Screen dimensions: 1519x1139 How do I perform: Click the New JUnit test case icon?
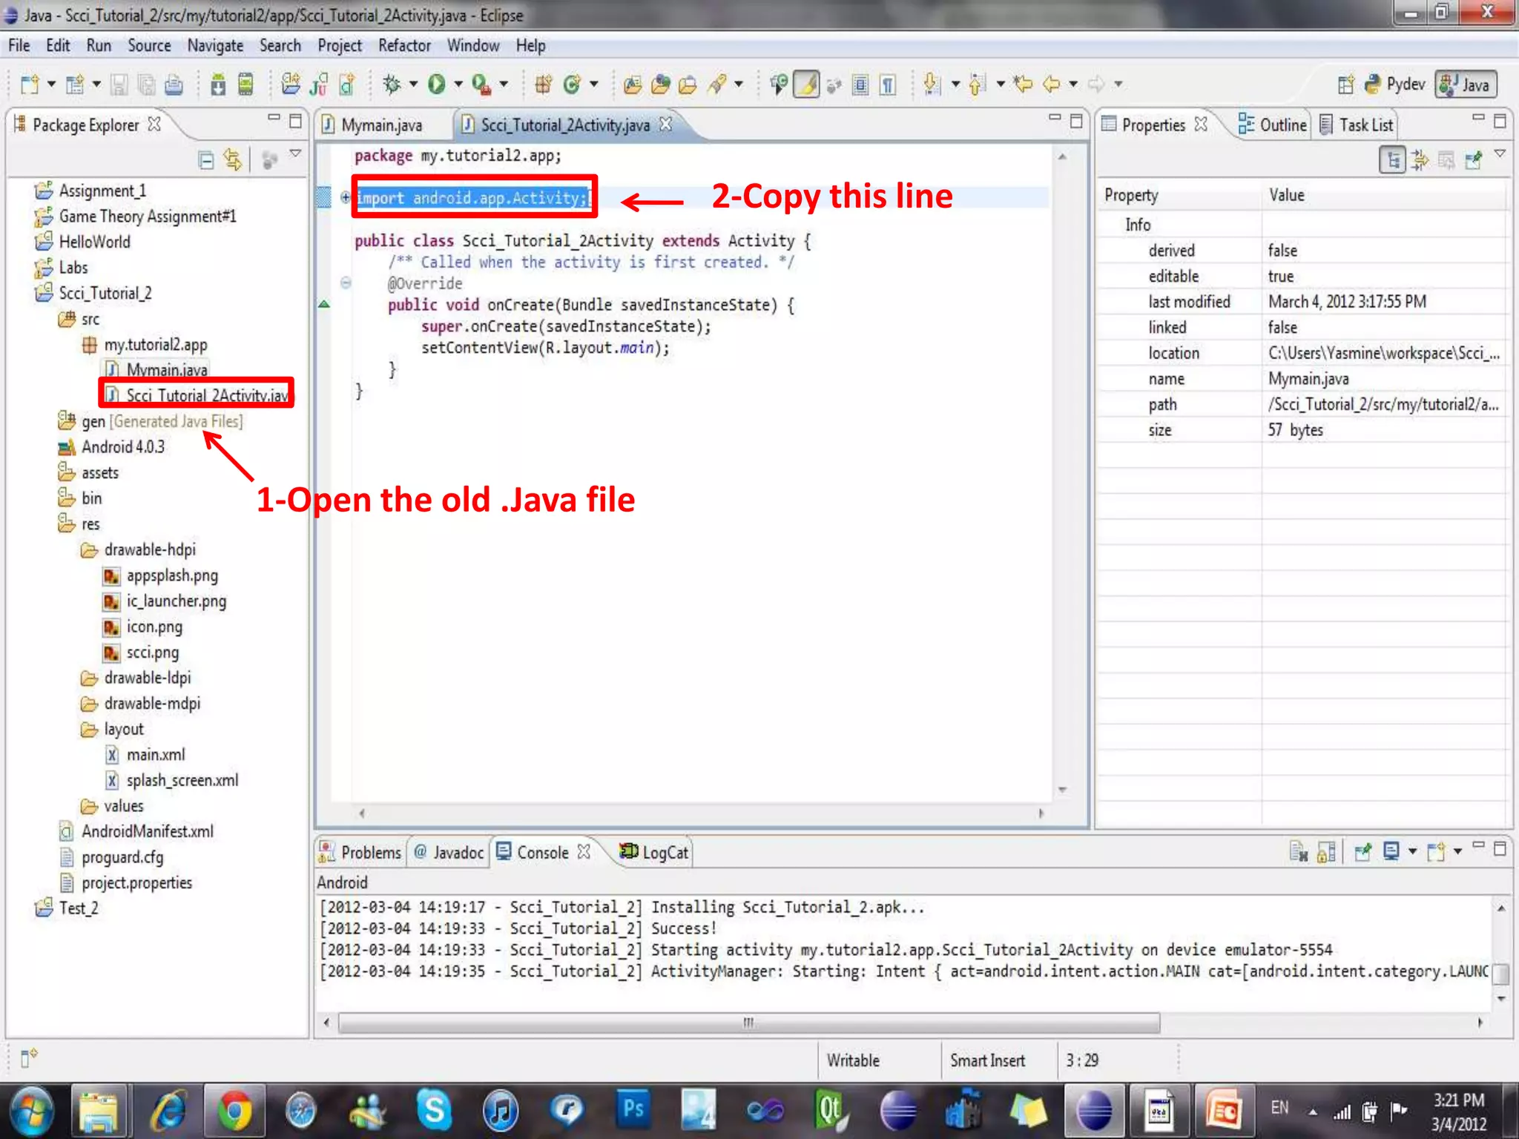[319, 85]
